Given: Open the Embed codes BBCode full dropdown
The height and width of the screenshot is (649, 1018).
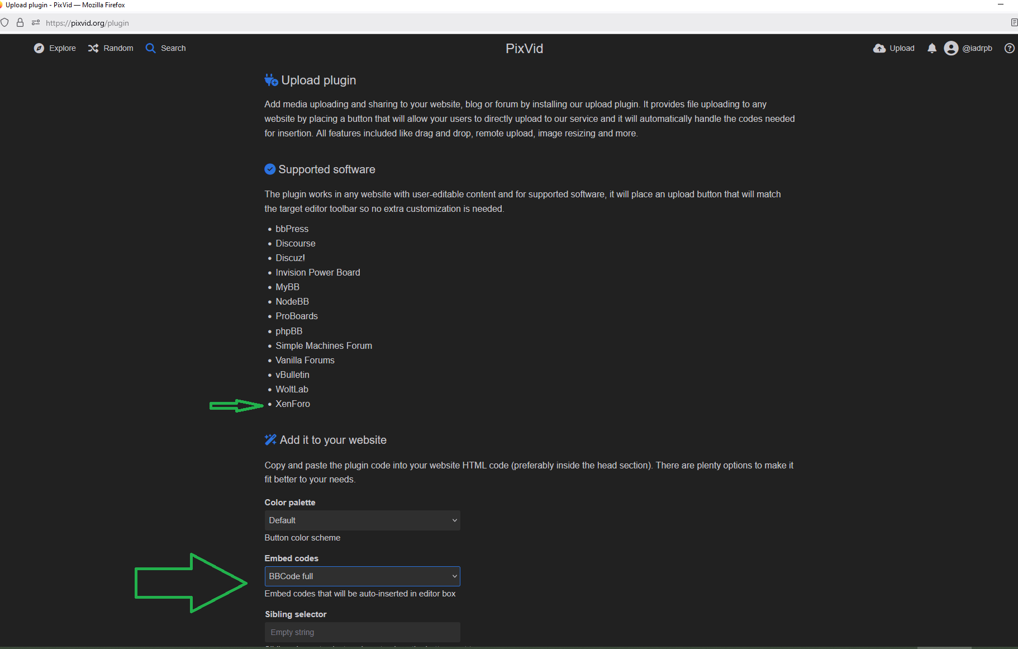Looking at the screenshot, I should click(362, 576).
